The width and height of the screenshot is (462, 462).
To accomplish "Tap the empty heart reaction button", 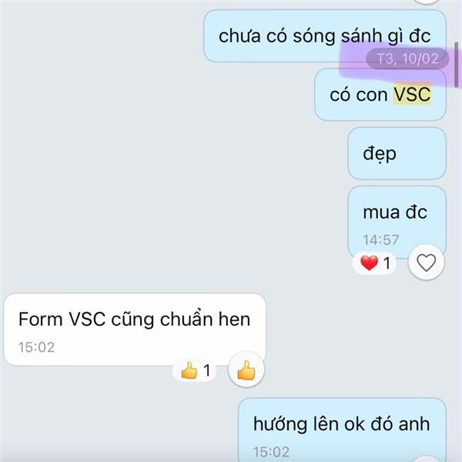I will coord(426,262).
